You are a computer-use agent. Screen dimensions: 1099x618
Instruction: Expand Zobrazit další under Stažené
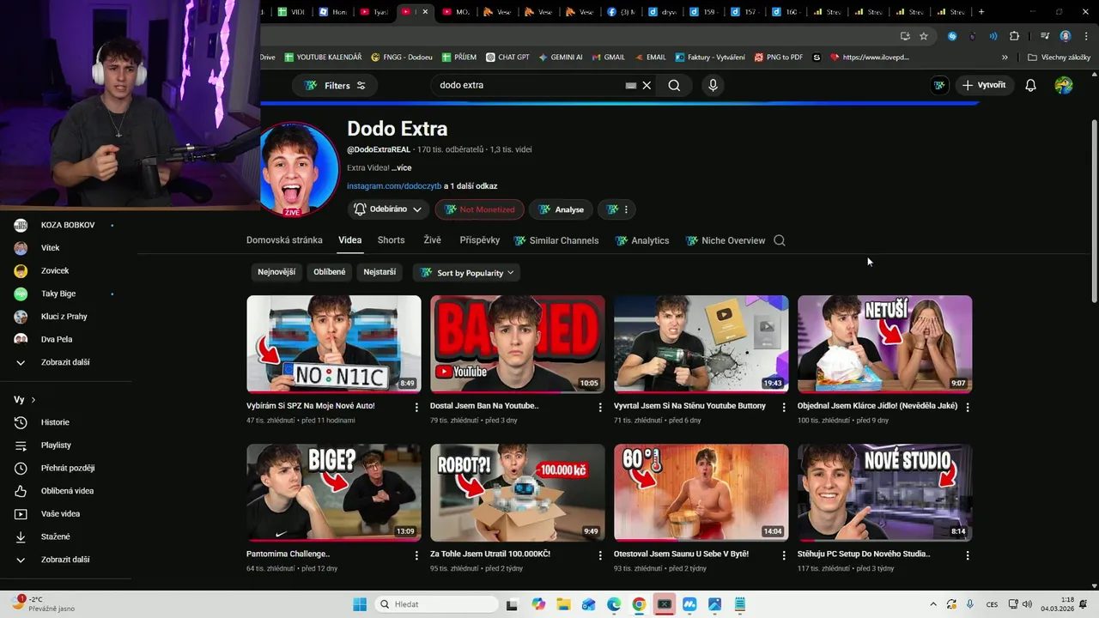(65, 560)
